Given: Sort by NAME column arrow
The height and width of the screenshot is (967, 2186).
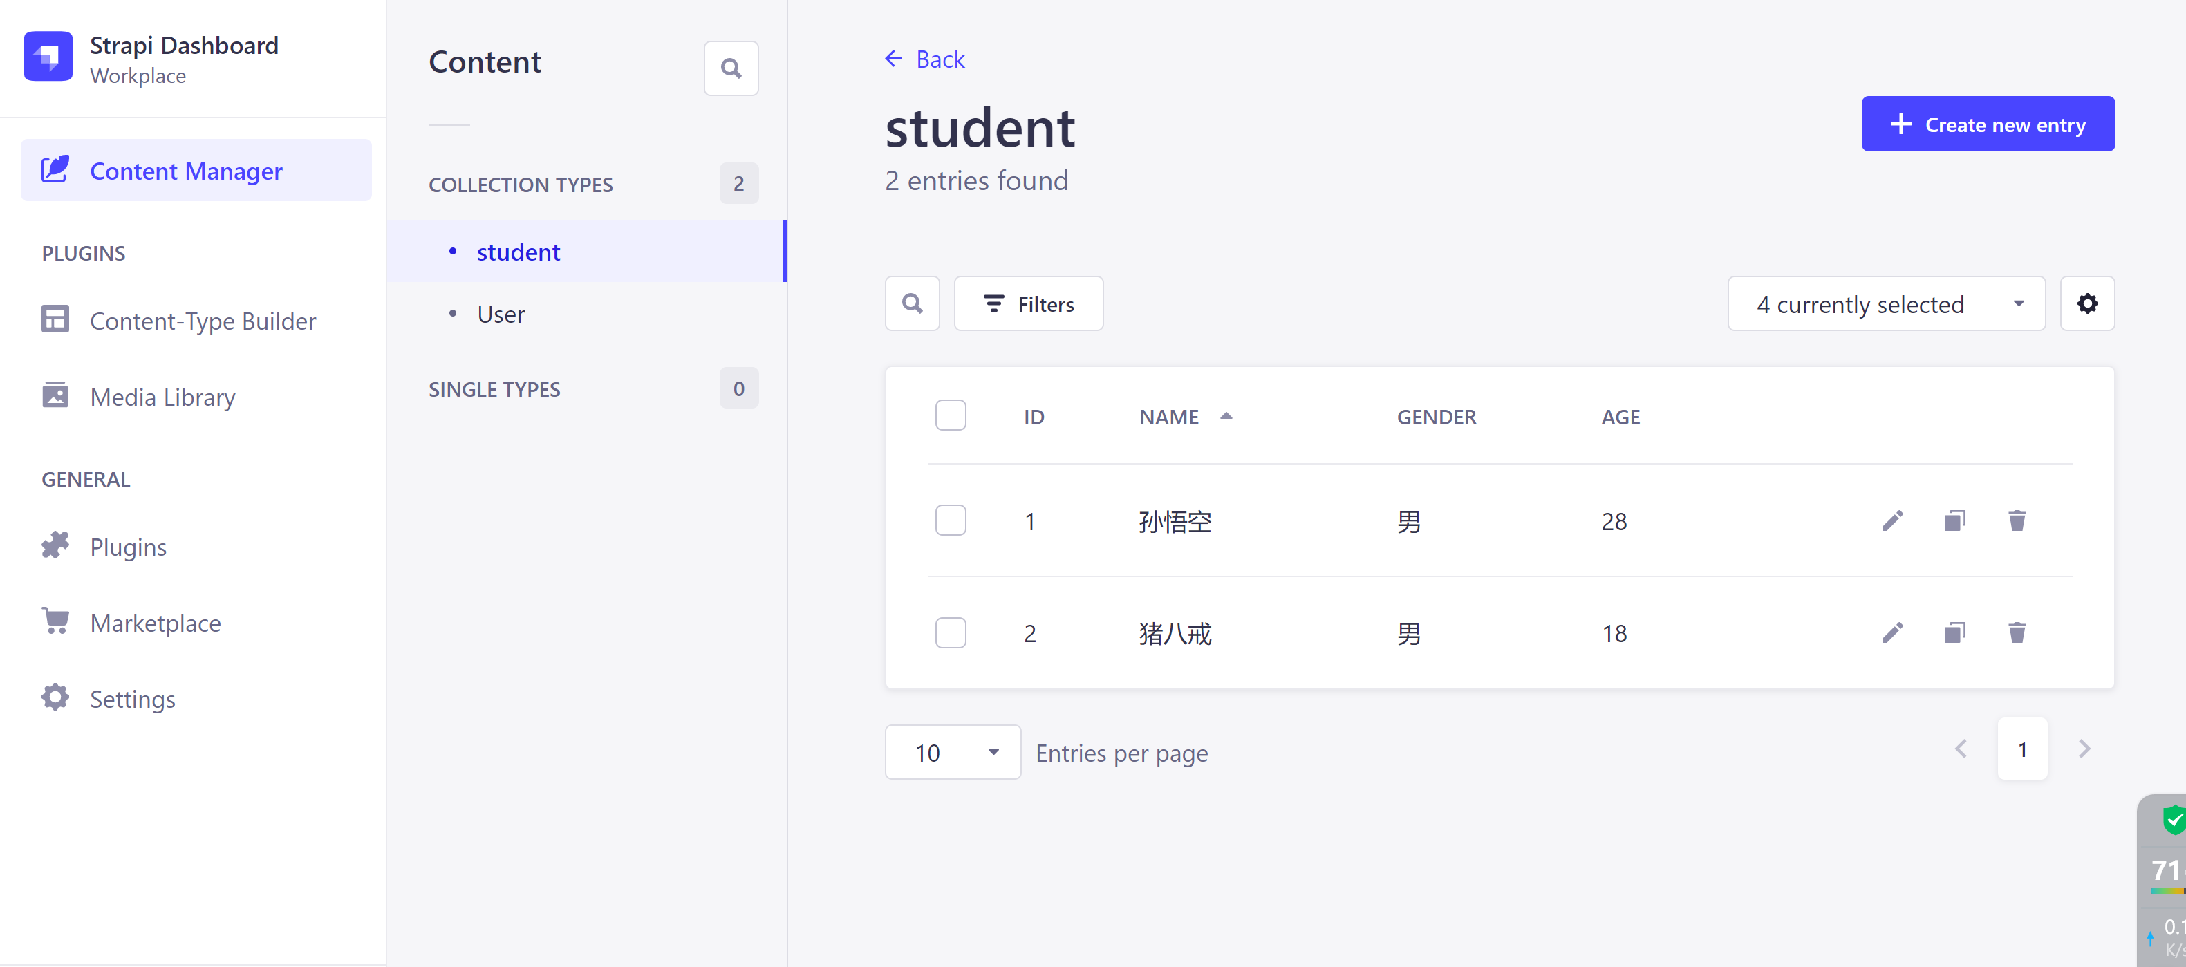Looking at the screenshot, I should pos(1225,417).
